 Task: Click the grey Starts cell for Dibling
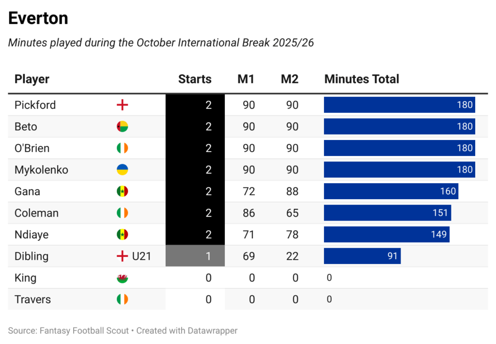(x=195, y=256)
